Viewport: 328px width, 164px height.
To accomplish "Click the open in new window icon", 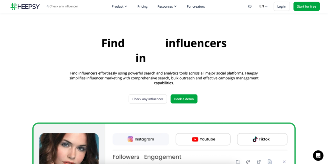I will 259,162.
